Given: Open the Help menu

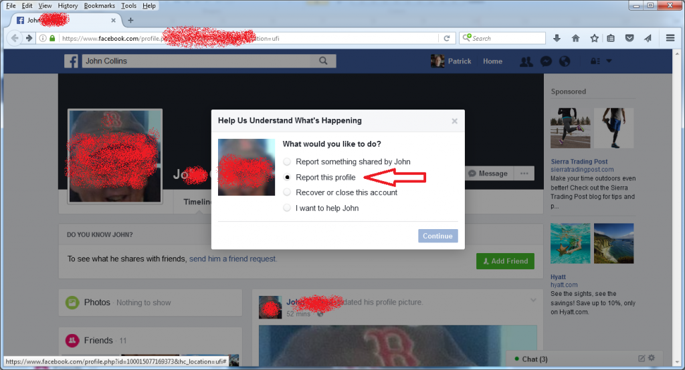Looking at the screenshot, I should [x=149, y=5].
